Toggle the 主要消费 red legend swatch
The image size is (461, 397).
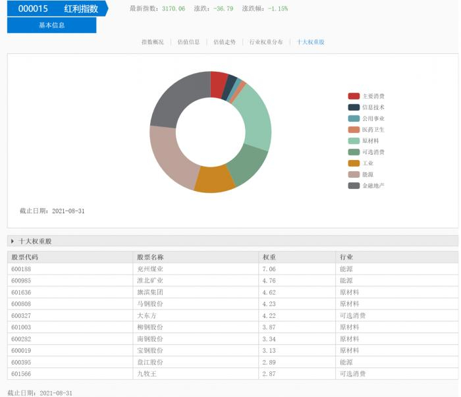point(354,96)
